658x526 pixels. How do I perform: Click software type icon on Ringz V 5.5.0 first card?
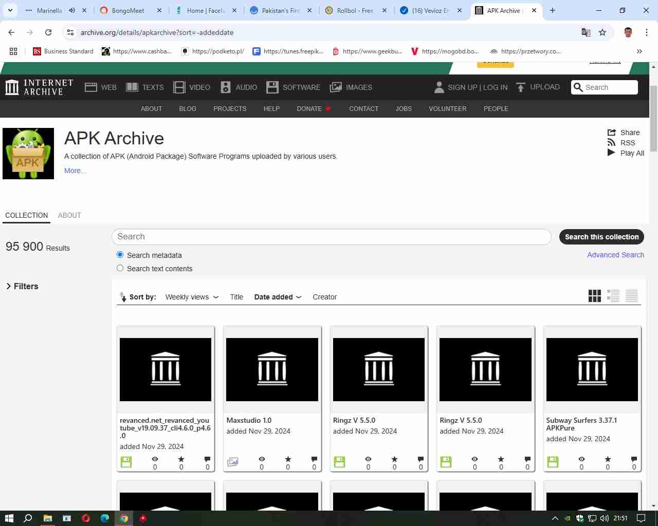tap(339, 462)
